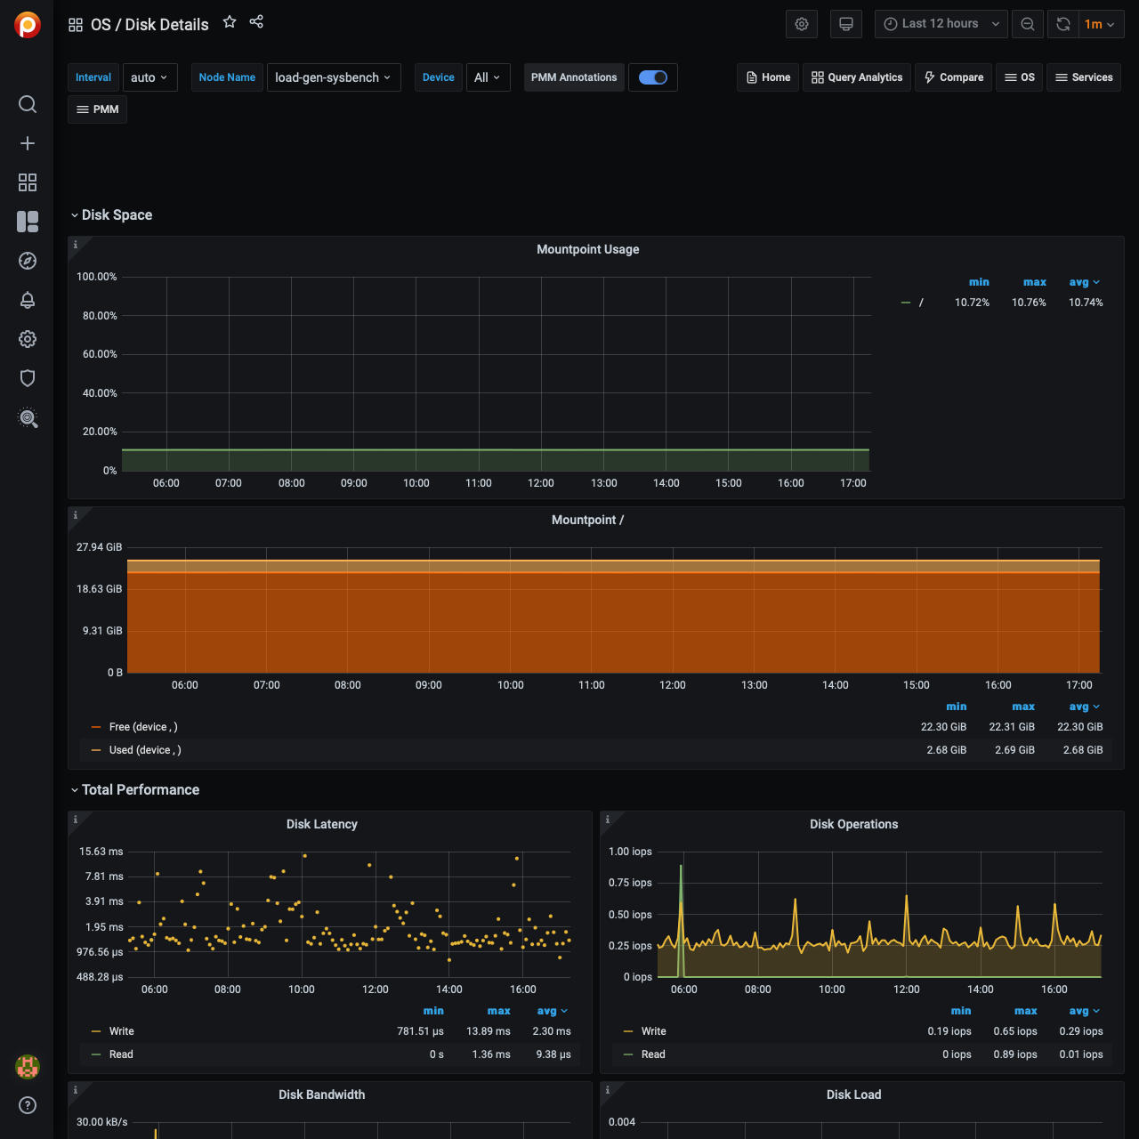Click the share dashboard icon
This screenshot has height=1139, width=1139.
256,22
